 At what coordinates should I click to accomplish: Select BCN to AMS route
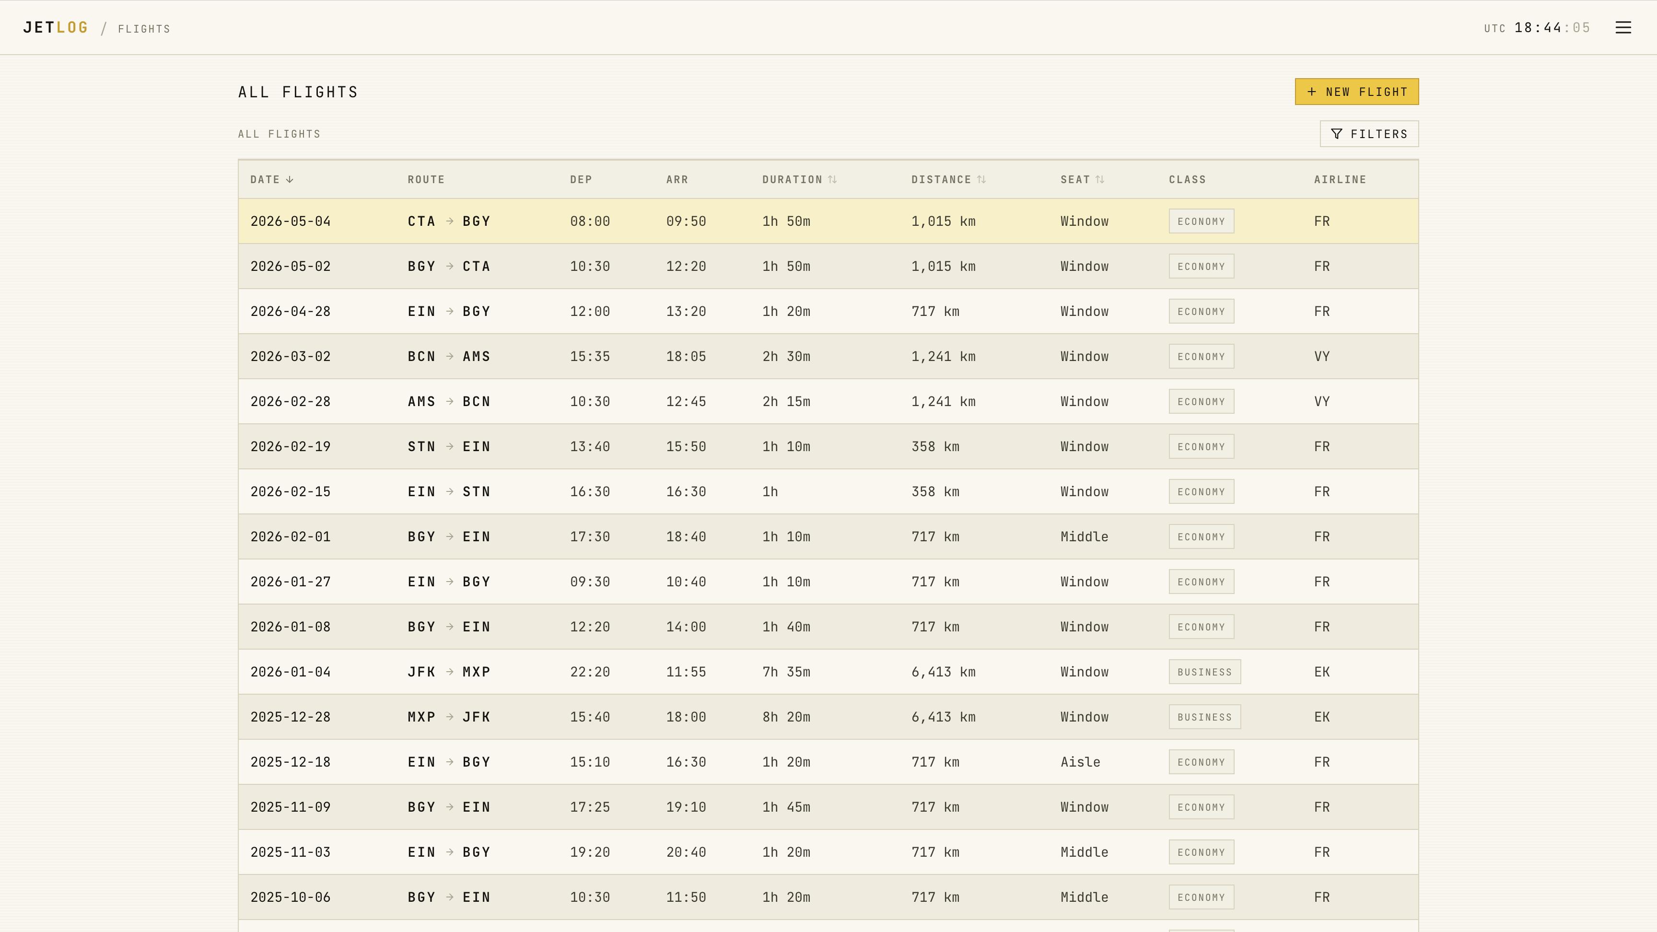pyautogui.click(x=449, y=356)
